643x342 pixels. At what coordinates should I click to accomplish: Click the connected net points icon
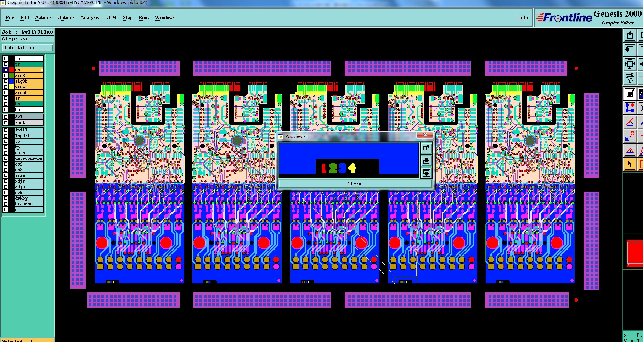click(x=630, y=107)
